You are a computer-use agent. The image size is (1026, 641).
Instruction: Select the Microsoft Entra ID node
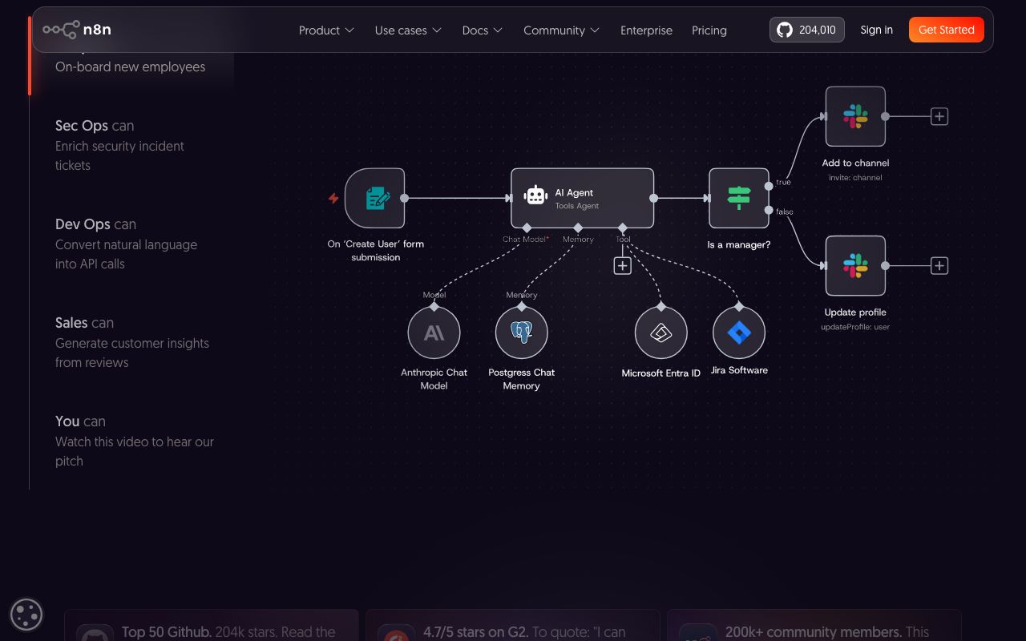pyautogui.click(x=661, y=333)
